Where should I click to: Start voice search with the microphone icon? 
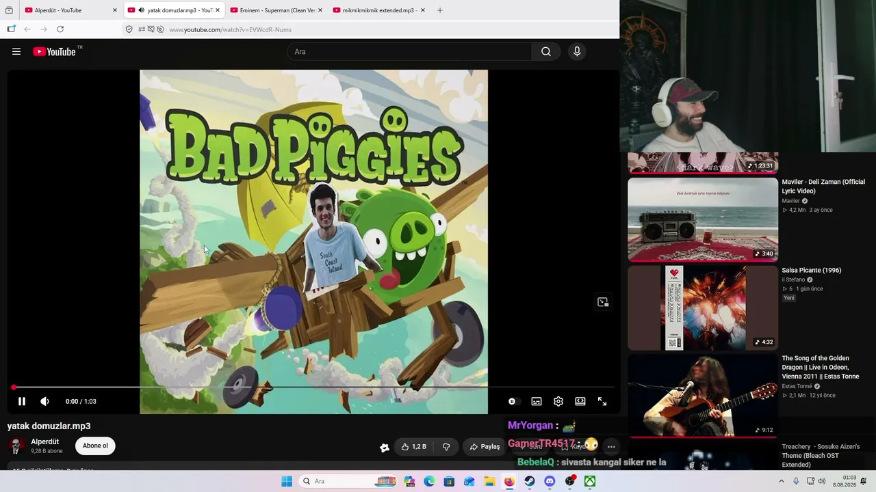pos(577,51)
